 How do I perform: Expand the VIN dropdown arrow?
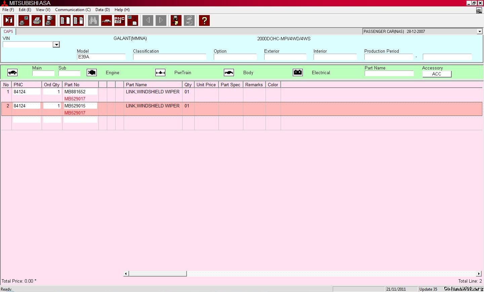(56, 45)
